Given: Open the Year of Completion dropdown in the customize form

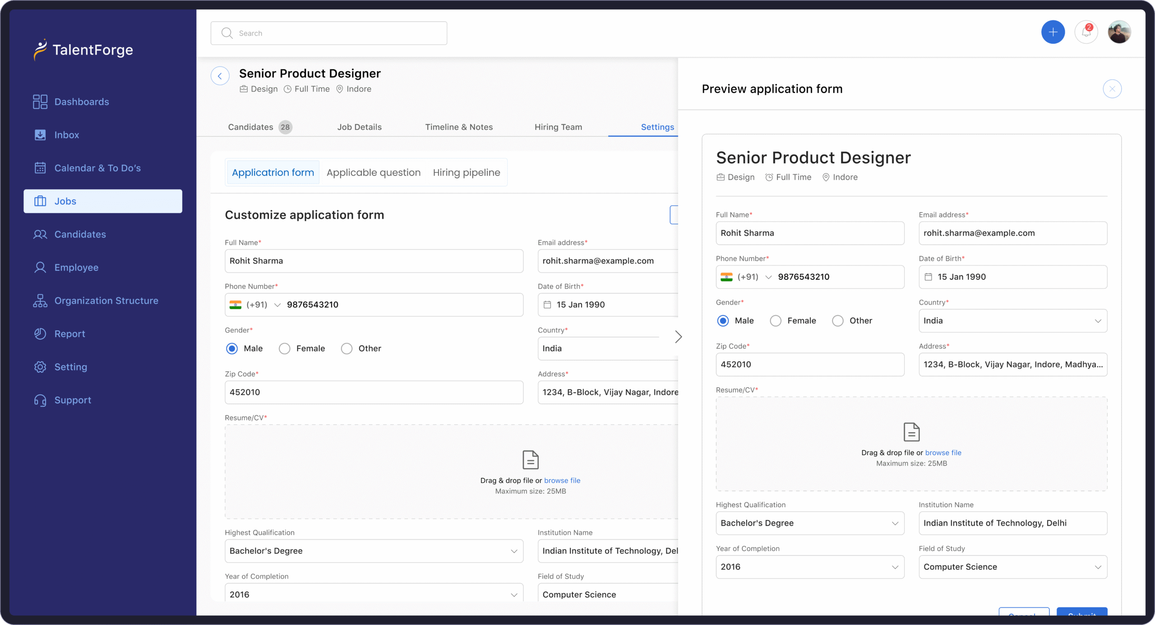Looking at the screenshot, I should 374,592.
